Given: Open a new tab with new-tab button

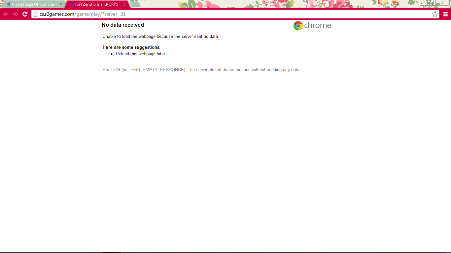Looking at the screenshot, I should coord(135,5).
